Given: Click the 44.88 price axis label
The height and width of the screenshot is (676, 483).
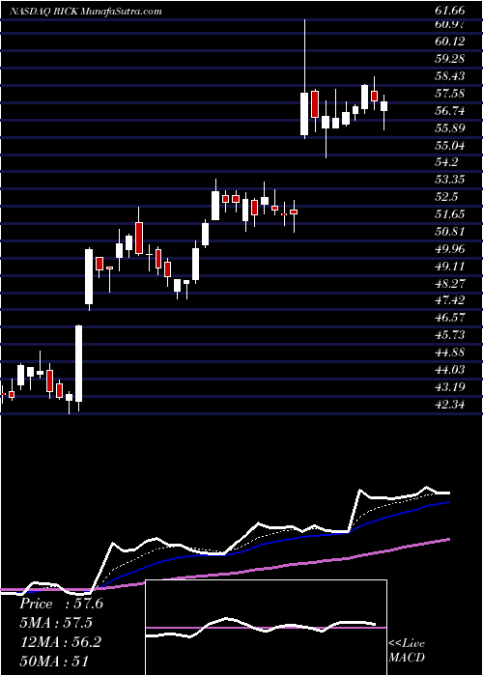Looking at the screenshot, I should click(x=450, y=352).
